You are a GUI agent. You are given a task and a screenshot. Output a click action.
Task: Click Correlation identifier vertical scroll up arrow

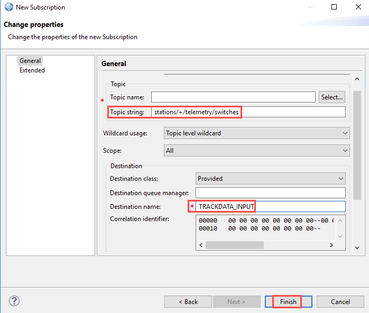click(340, 220)
